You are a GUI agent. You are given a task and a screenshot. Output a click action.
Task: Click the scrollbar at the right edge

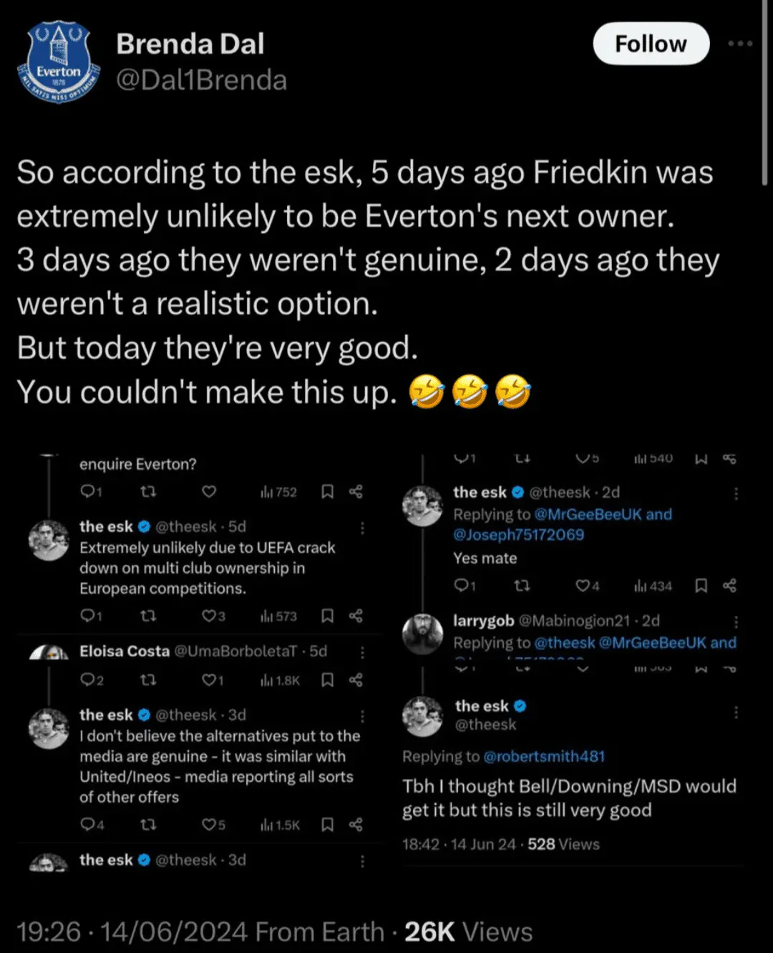(764, 93)
